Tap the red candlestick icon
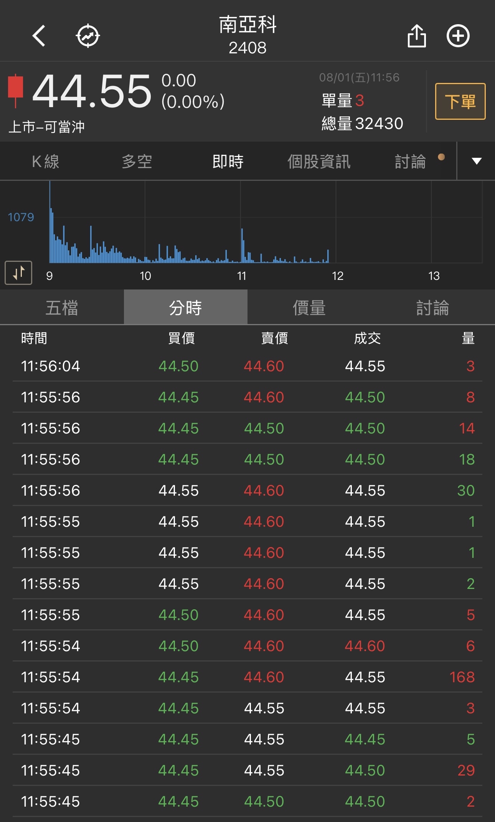Image resolution: width=495 pixels, height=822 pixels. pyautogui.click(x=16, y=91)
